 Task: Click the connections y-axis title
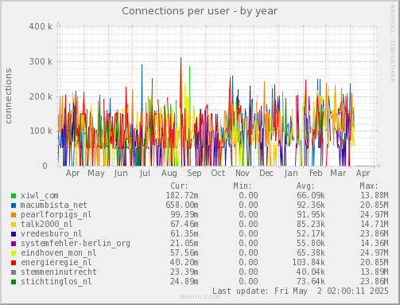click(x=9, y=96)
